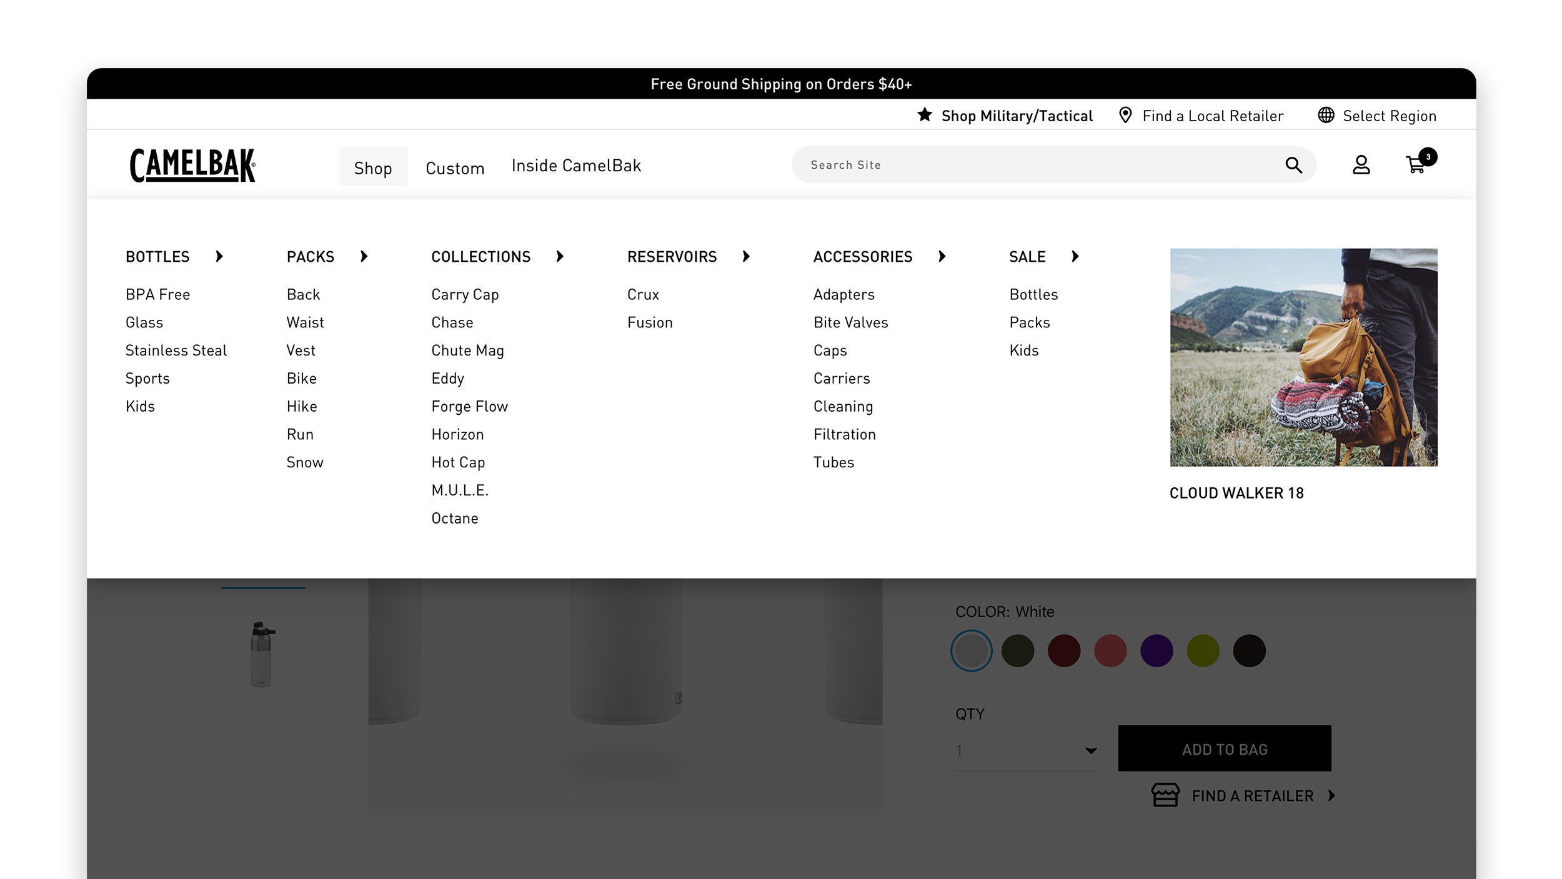Open Crux reservoirs
The width and height of the screenshot is (1562, 879).
click(x=643, y=294)
